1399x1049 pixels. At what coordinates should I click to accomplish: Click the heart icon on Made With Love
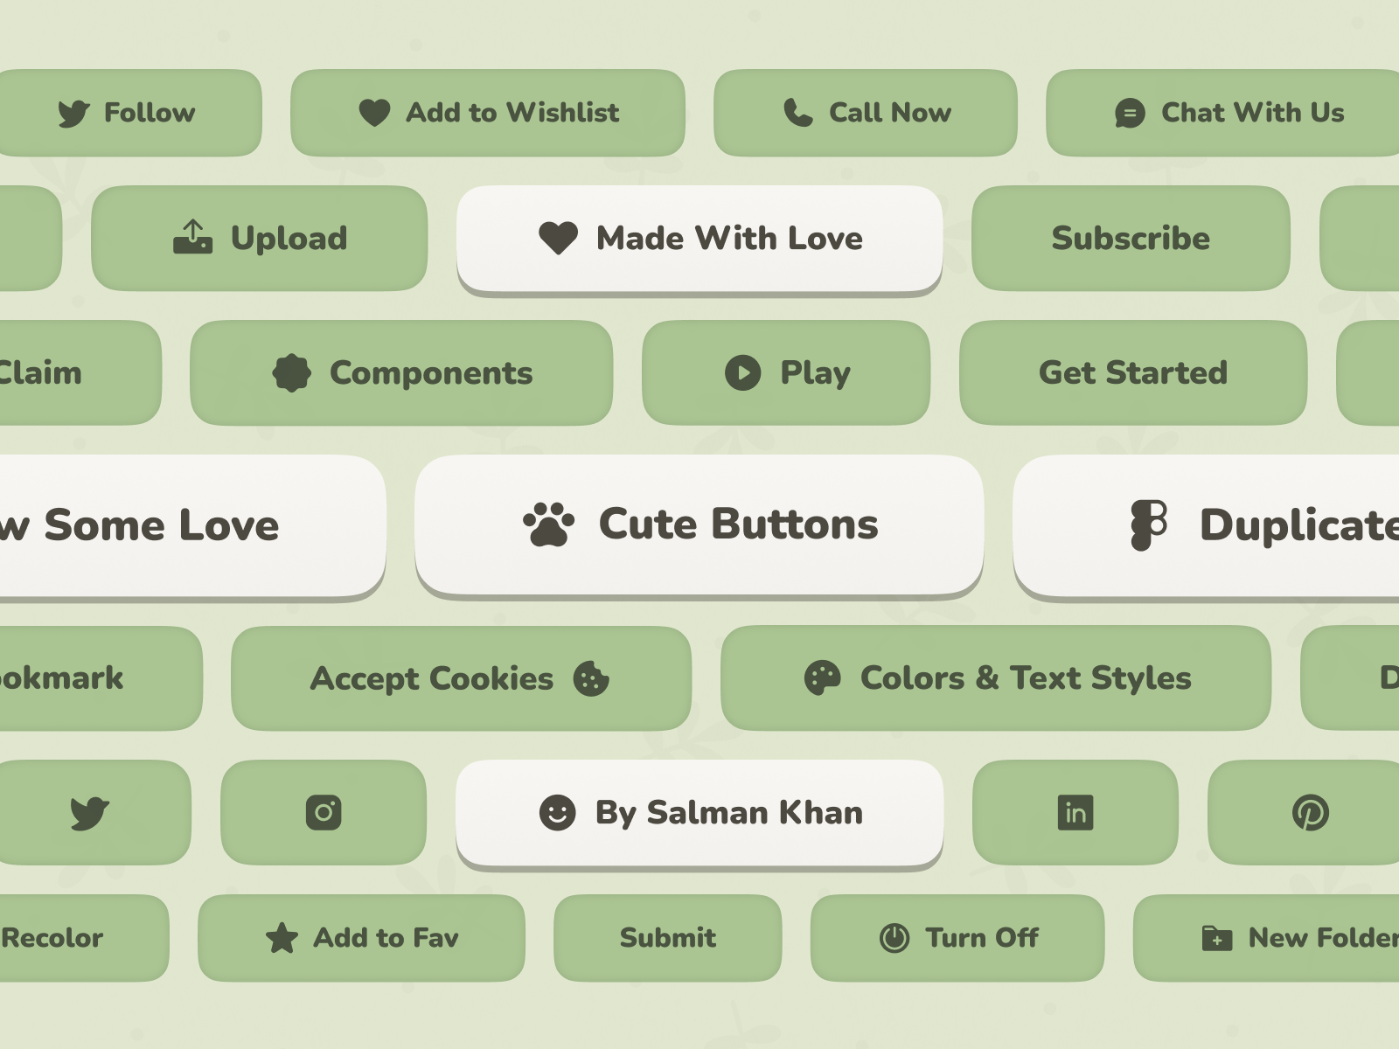pyautogui.click(x=559, y=238)
